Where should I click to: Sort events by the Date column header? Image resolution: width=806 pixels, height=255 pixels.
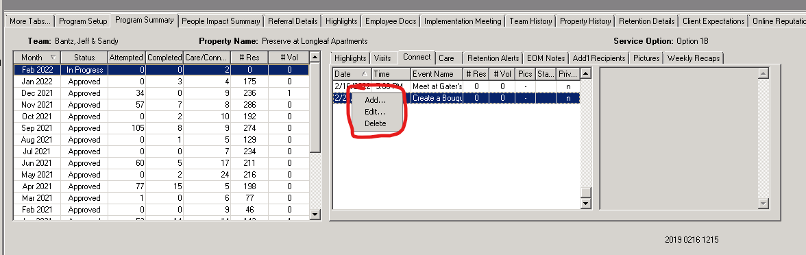tap(352, 74)
